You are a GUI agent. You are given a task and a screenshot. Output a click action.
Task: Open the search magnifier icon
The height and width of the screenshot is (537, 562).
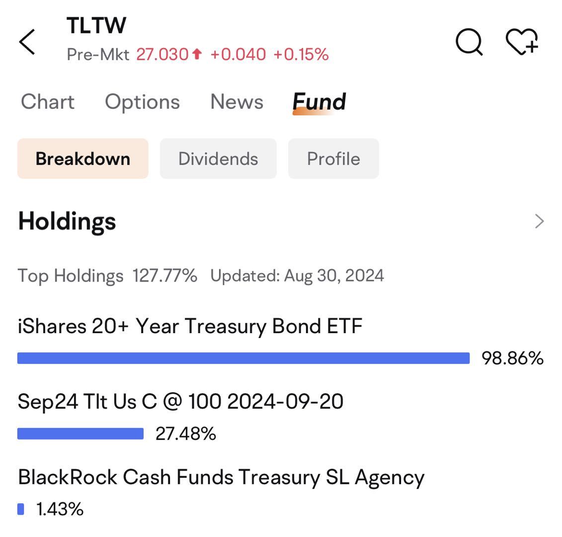coord(469,42)
